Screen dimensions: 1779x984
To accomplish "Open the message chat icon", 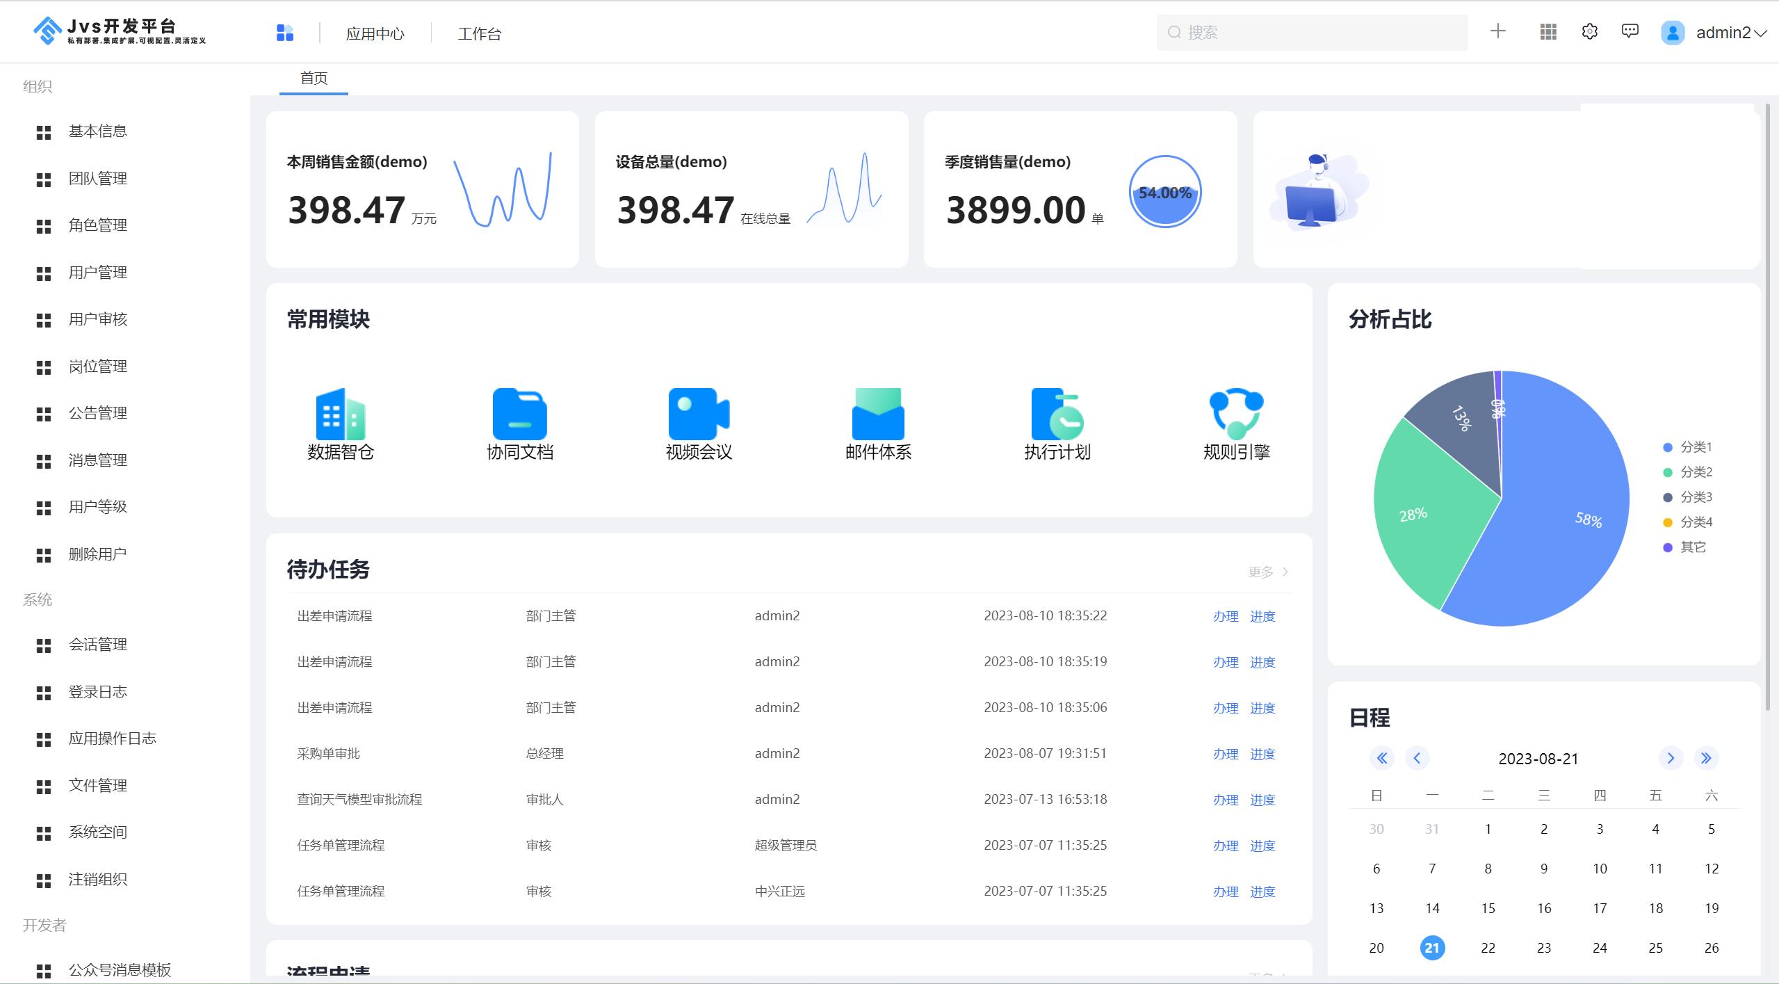I will [1630, 32].
